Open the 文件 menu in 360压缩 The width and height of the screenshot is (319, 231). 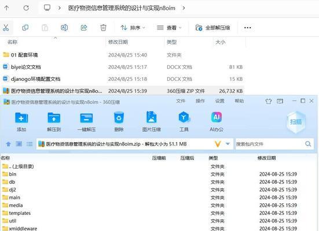[x=181, y=101]
